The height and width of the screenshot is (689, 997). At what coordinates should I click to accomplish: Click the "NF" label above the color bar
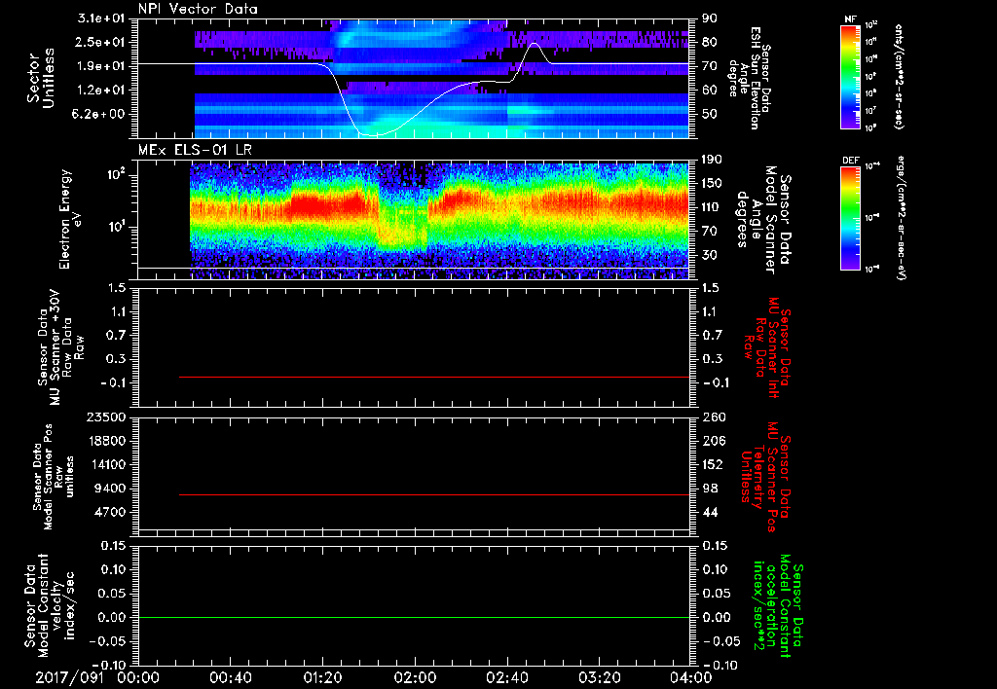[851, 19]
